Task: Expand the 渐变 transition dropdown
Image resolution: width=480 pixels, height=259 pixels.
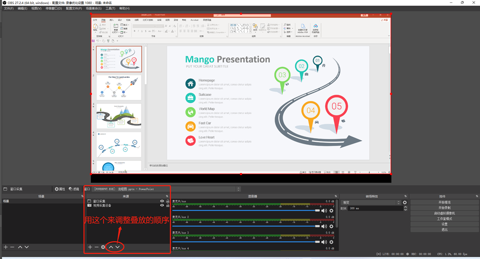Action: click(399, 202)
